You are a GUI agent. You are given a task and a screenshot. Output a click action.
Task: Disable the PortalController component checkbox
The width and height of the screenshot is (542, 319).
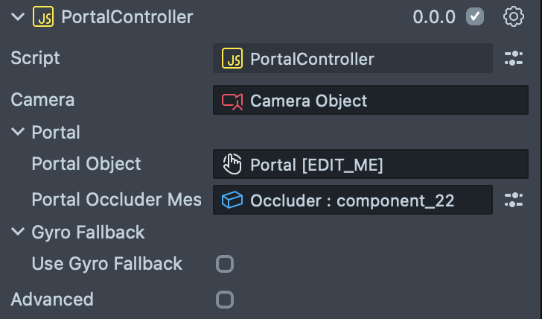click(x=475, y=16)
